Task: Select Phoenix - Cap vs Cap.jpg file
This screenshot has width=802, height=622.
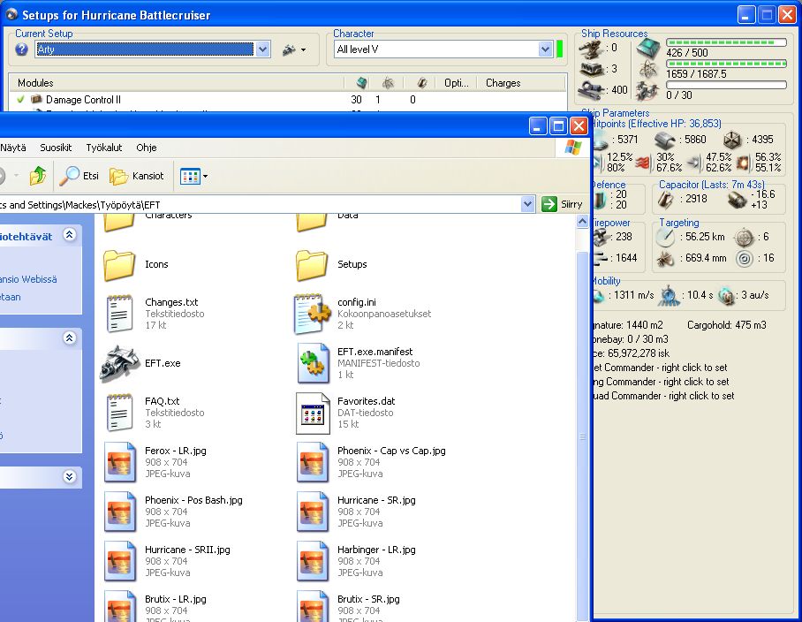Action: pos(371,462)
